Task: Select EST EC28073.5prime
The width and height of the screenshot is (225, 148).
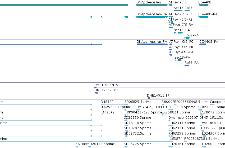Action: 201,115
